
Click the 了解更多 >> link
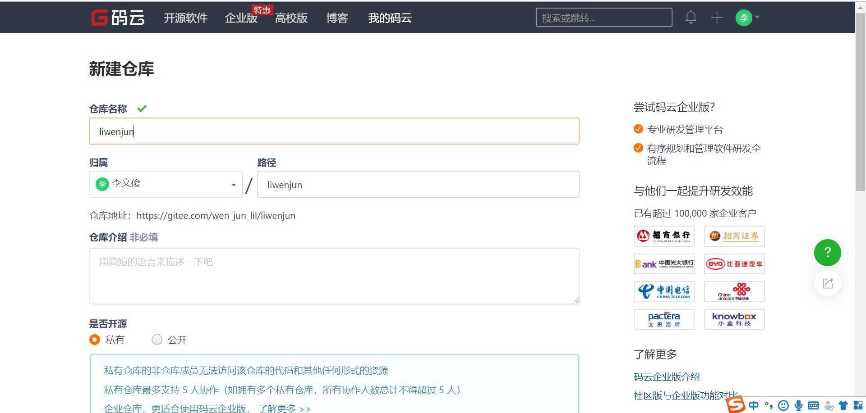point(284,408)
